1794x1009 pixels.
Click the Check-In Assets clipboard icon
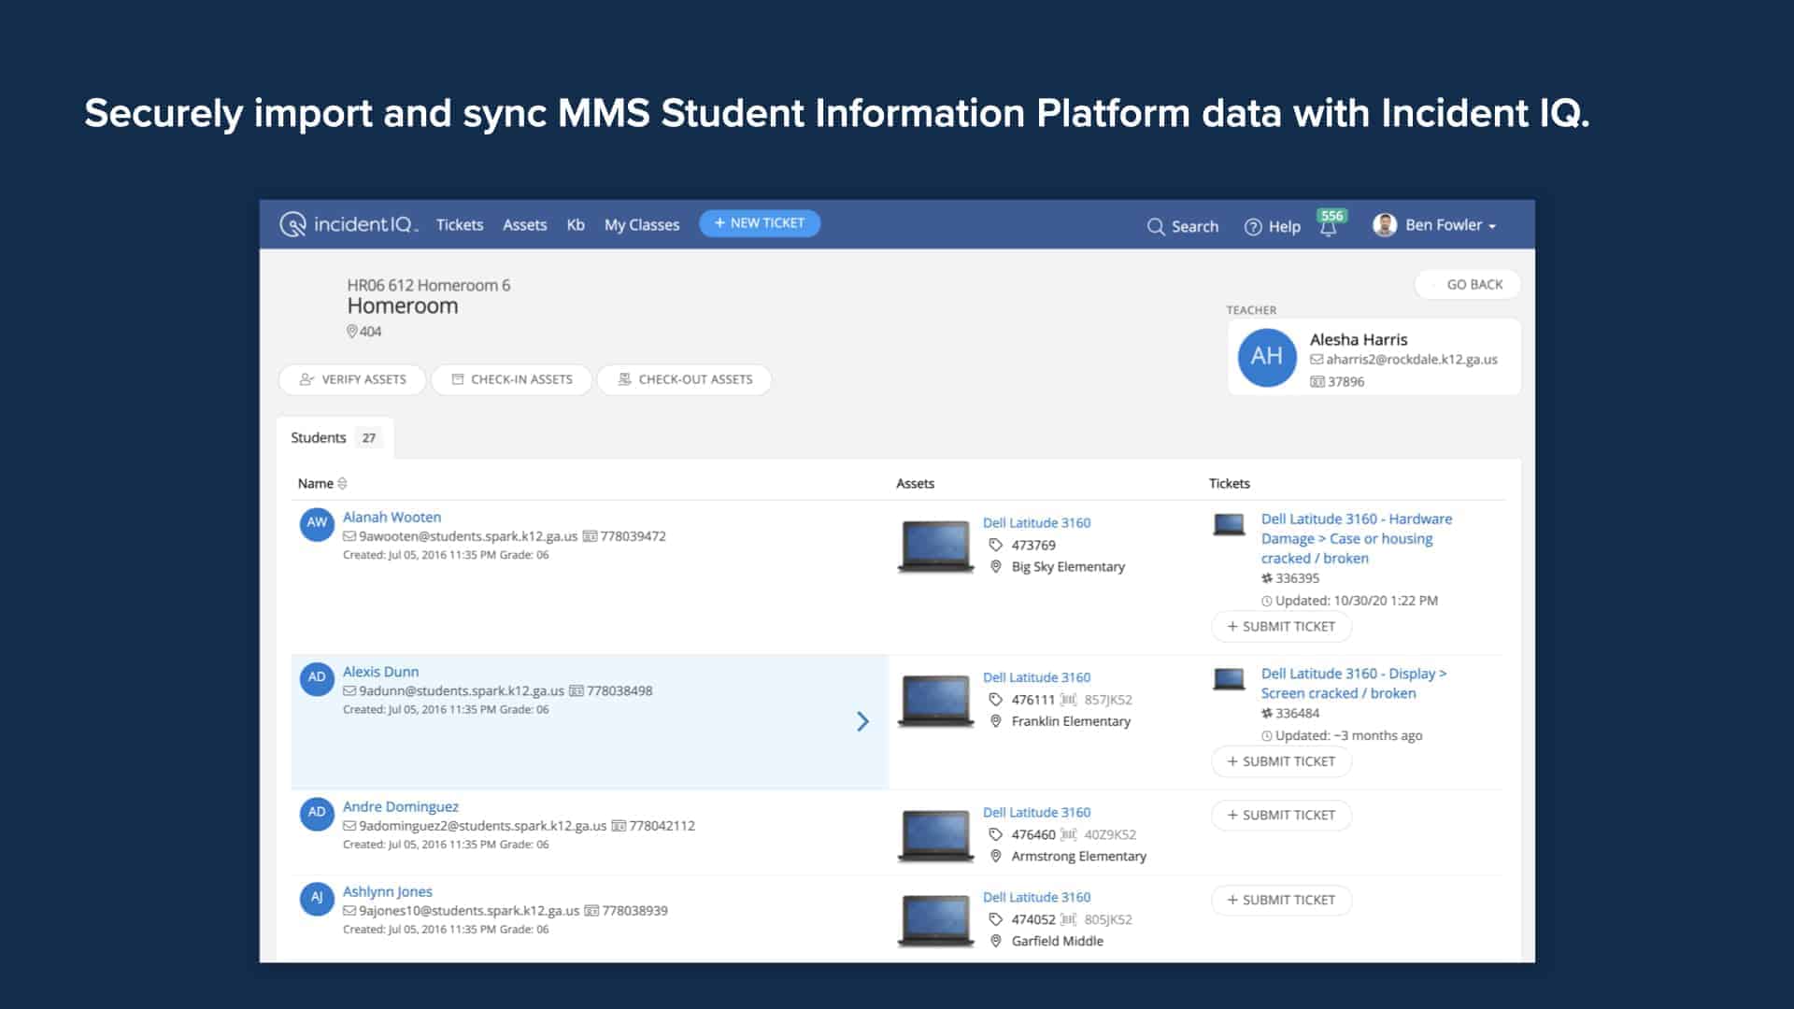point(459,379)
